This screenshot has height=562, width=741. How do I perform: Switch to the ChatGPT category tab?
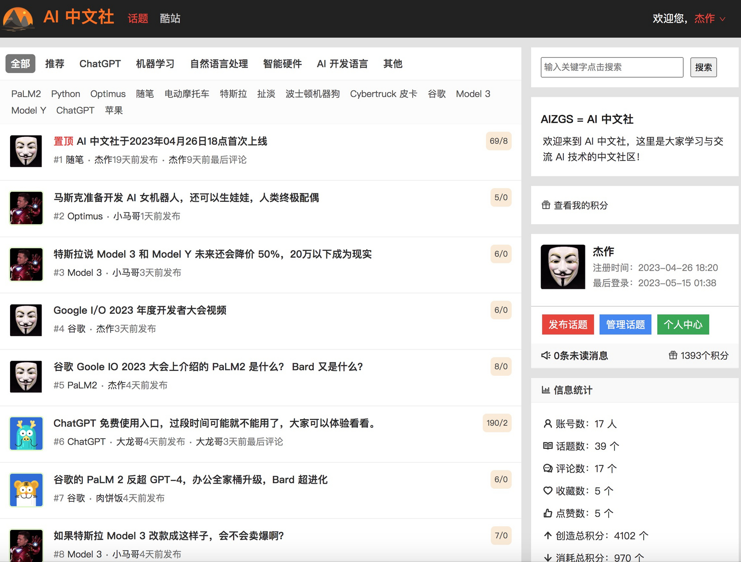coord(100,64)
